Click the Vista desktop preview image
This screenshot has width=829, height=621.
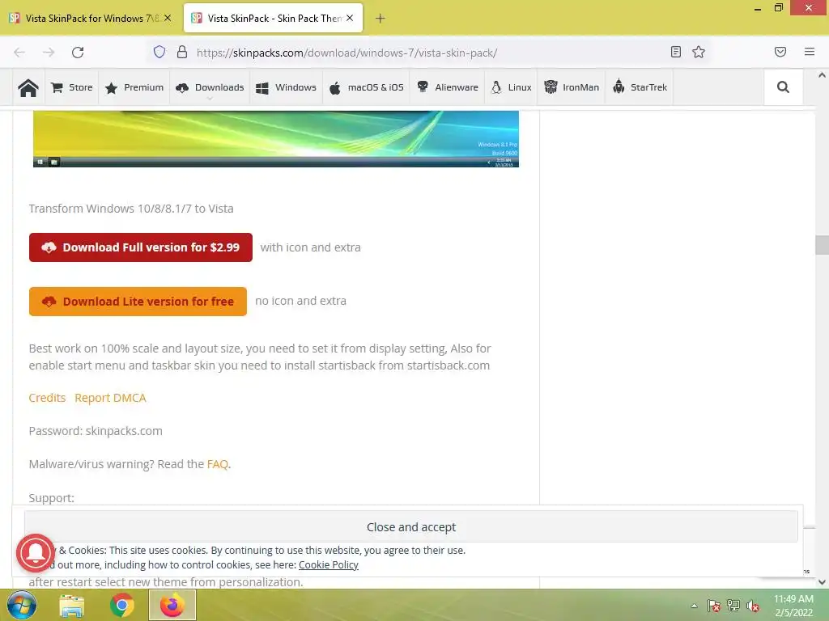tap(276, 139)
